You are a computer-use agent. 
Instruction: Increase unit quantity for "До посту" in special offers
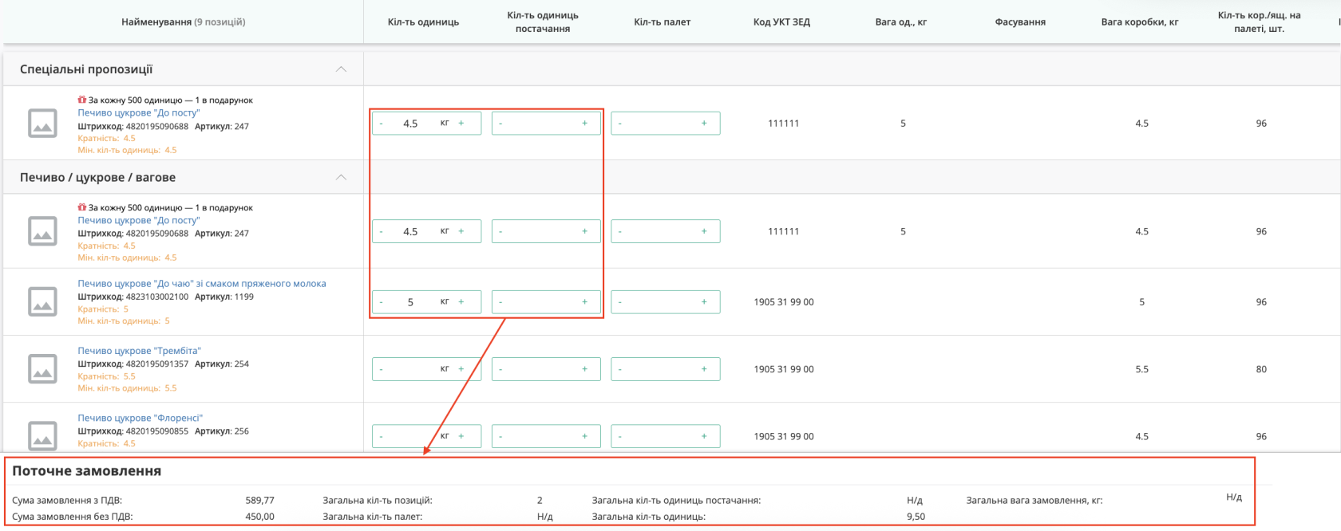click(461, 123)
